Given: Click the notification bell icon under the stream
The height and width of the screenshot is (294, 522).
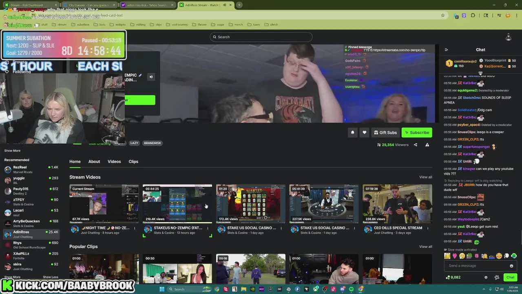Looking at the screenshot, I should [x=353, y=132].
